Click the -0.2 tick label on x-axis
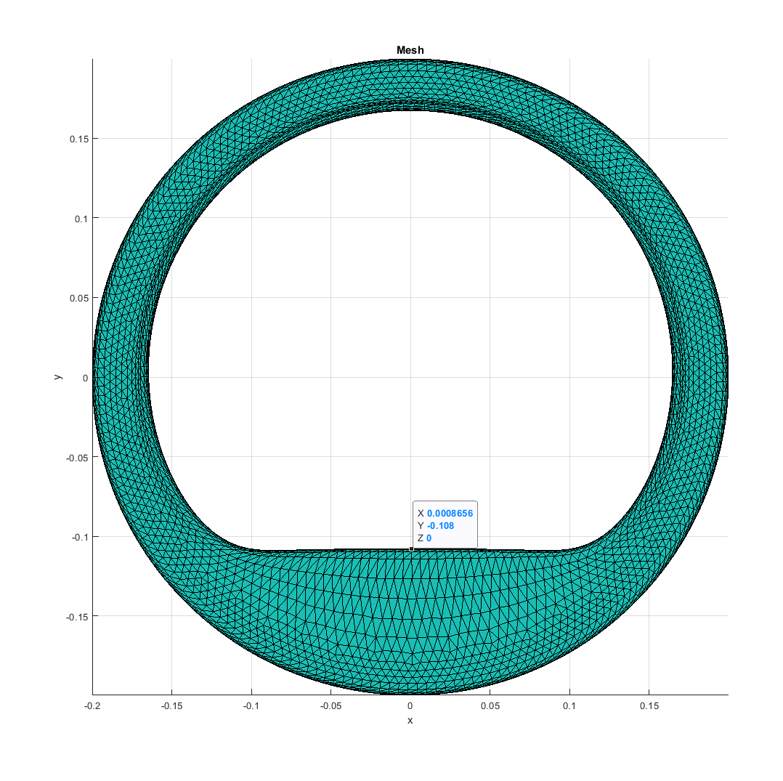The image size is (783, 781). [x=92, y=706]
